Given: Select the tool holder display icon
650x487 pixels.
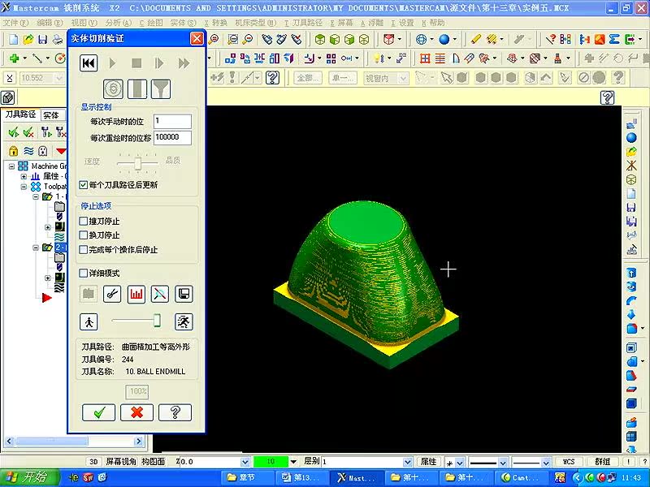Looking at the screenshot, I should [137, 88].
